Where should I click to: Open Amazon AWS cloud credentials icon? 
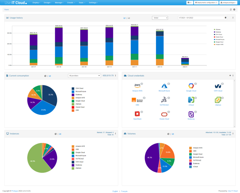click(137, 85)
